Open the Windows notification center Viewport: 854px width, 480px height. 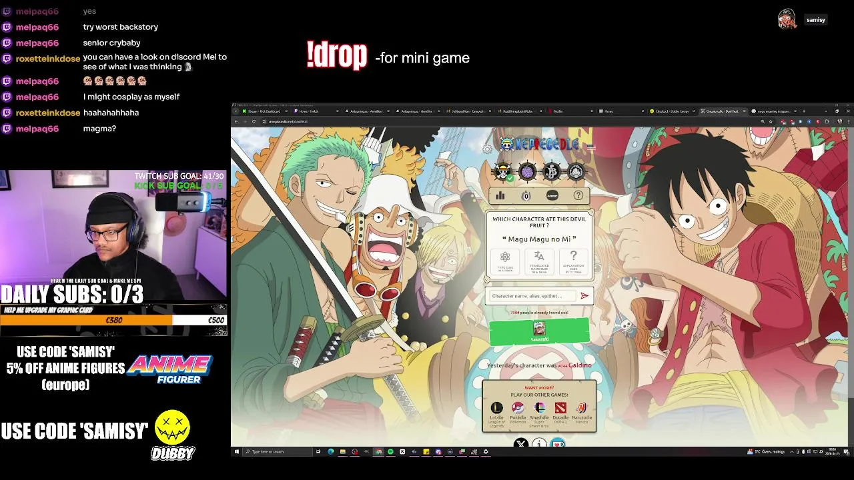coord(847,451)
